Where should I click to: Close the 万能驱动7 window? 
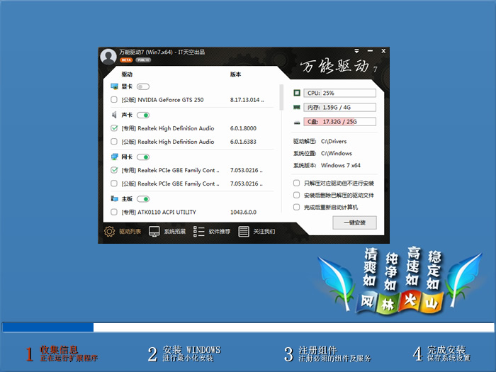[383, 51]
